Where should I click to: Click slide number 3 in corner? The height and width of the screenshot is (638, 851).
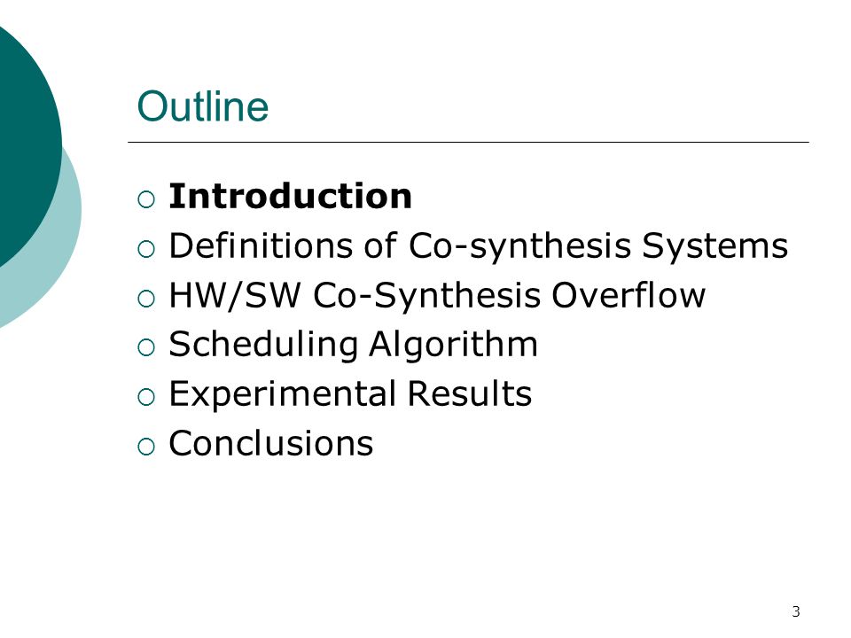pos(796,612)
